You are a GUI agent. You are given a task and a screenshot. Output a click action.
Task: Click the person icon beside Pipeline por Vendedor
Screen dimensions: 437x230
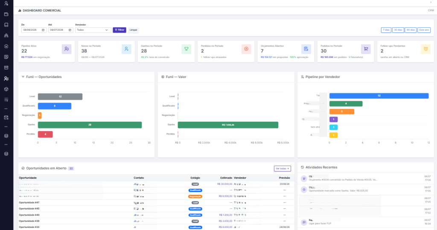[x=303, y=77]
